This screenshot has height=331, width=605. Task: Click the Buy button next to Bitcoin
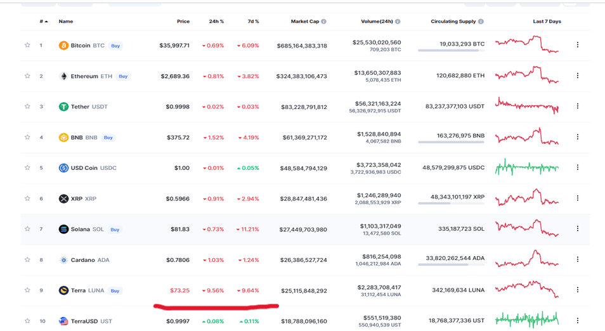pos(115,46)
